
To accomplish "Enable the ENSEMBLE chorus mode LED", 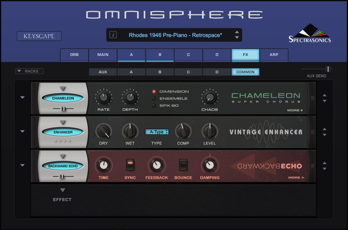I will pyautogui.click(x=154, y=99).
